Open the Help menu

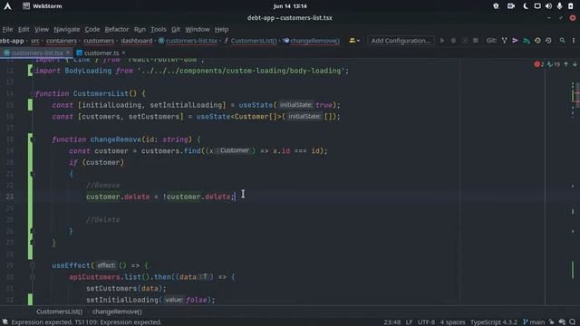click(x=221, y=29)
